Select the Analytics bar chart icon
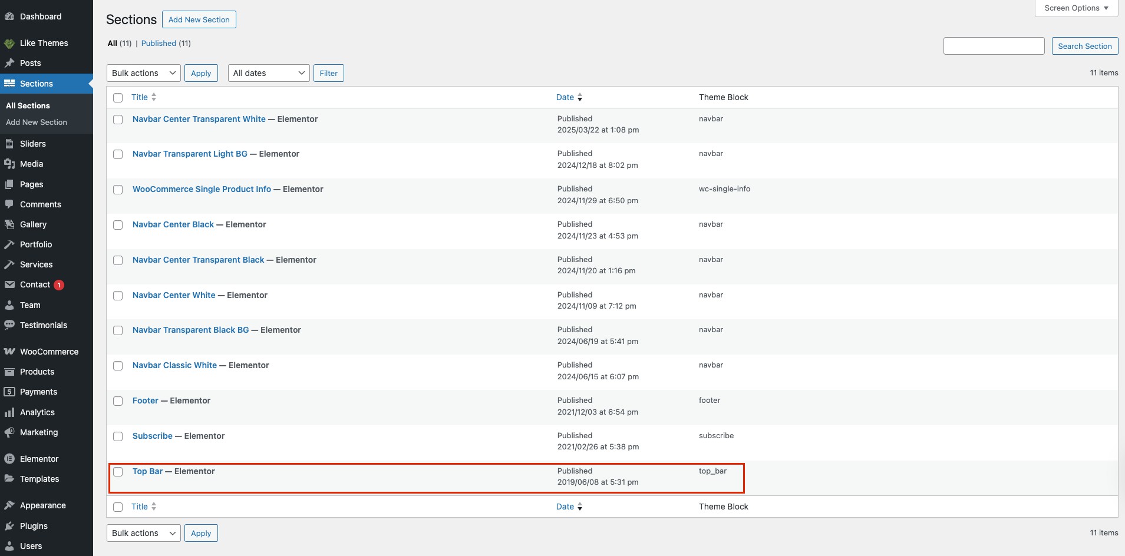1125x556 pixels. [9, 412]
